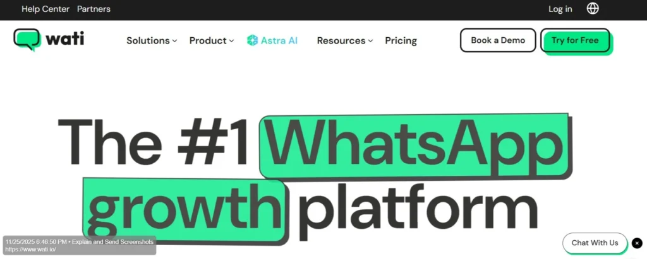
Task: Open the Help Center link
Action: pyautogui.click(x=45, y=9)
